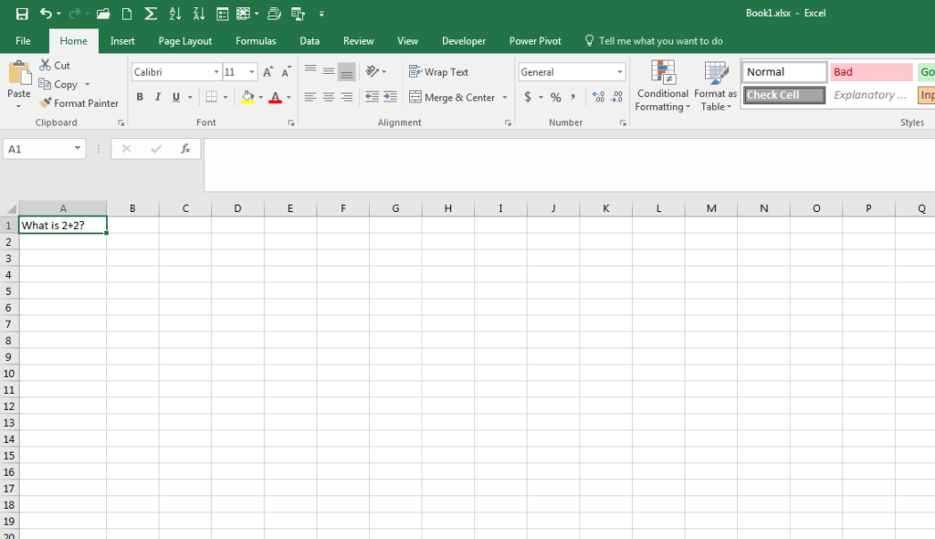Open a file using the folder icon
935x539 pixels.
pyautogui.click(x=103, y=14)
